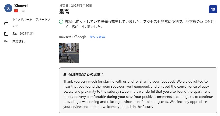Click the reviewer avatar with letter X
The height and width of the screenshot is (116, 220).
coord(8,8)
